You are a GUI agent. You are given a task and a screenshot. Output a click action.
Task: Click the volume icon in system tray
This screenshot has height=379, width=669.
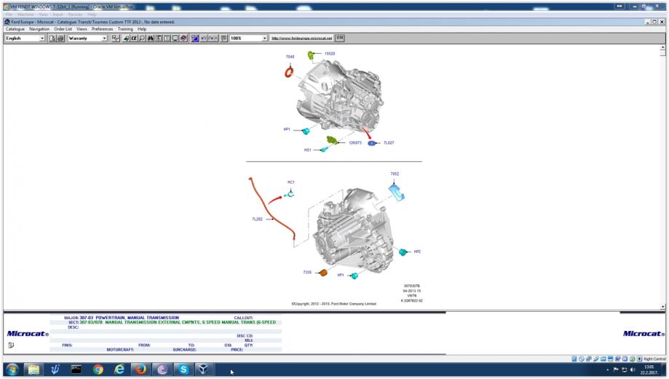pyautogui.click(x=633, y=370)
